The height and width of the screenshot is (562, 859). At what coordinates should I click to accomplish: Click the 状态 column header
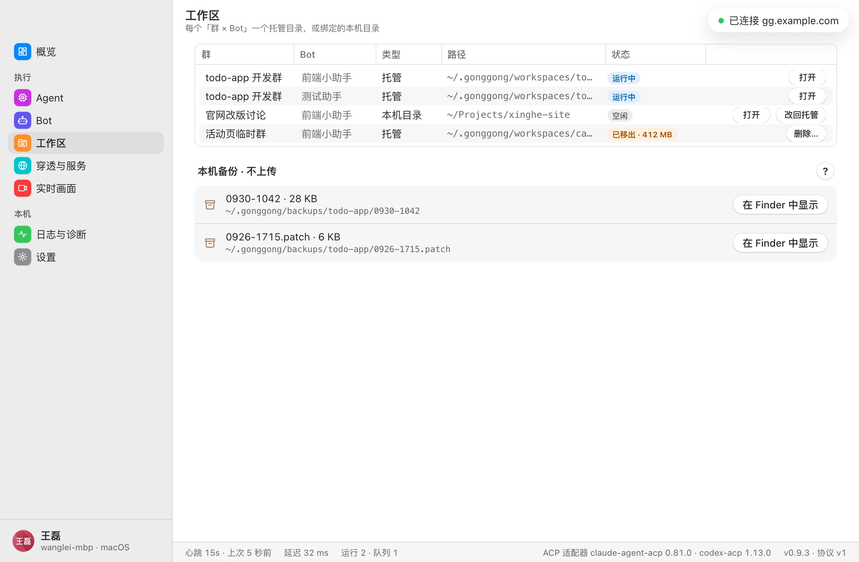point(620,55)
